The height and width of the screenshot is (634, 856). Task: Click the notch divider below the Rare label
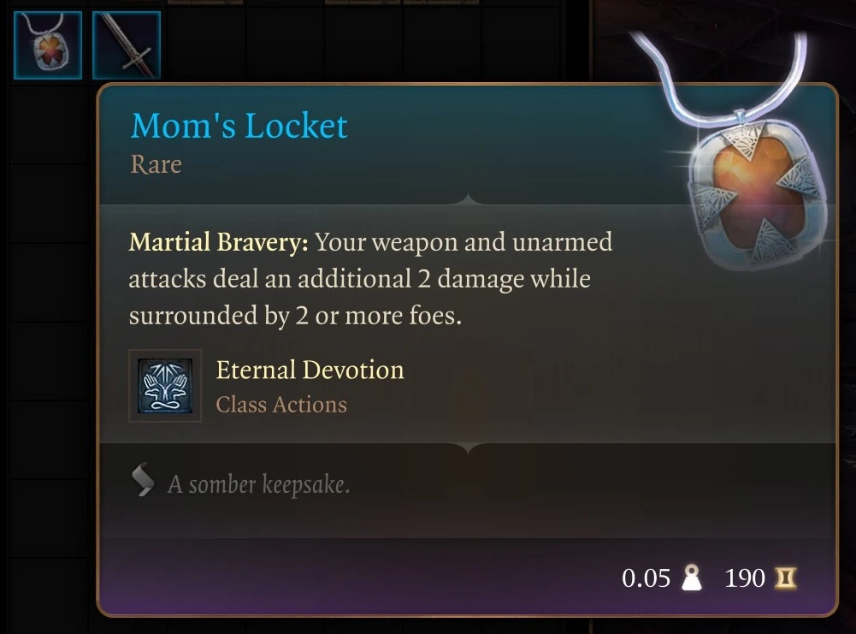click(x=467, y=198)
